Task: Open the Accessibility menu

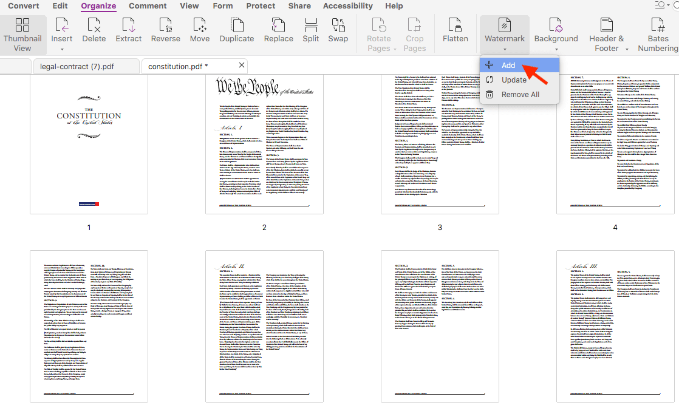Action: click(x=348, y=5)
